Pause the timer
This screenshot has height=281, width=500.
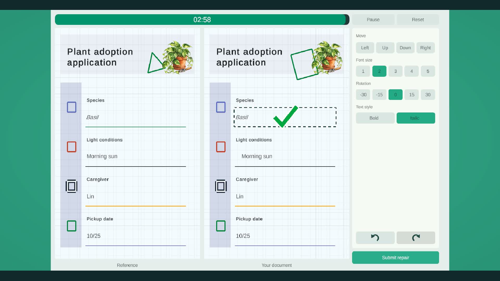point(373,20)
